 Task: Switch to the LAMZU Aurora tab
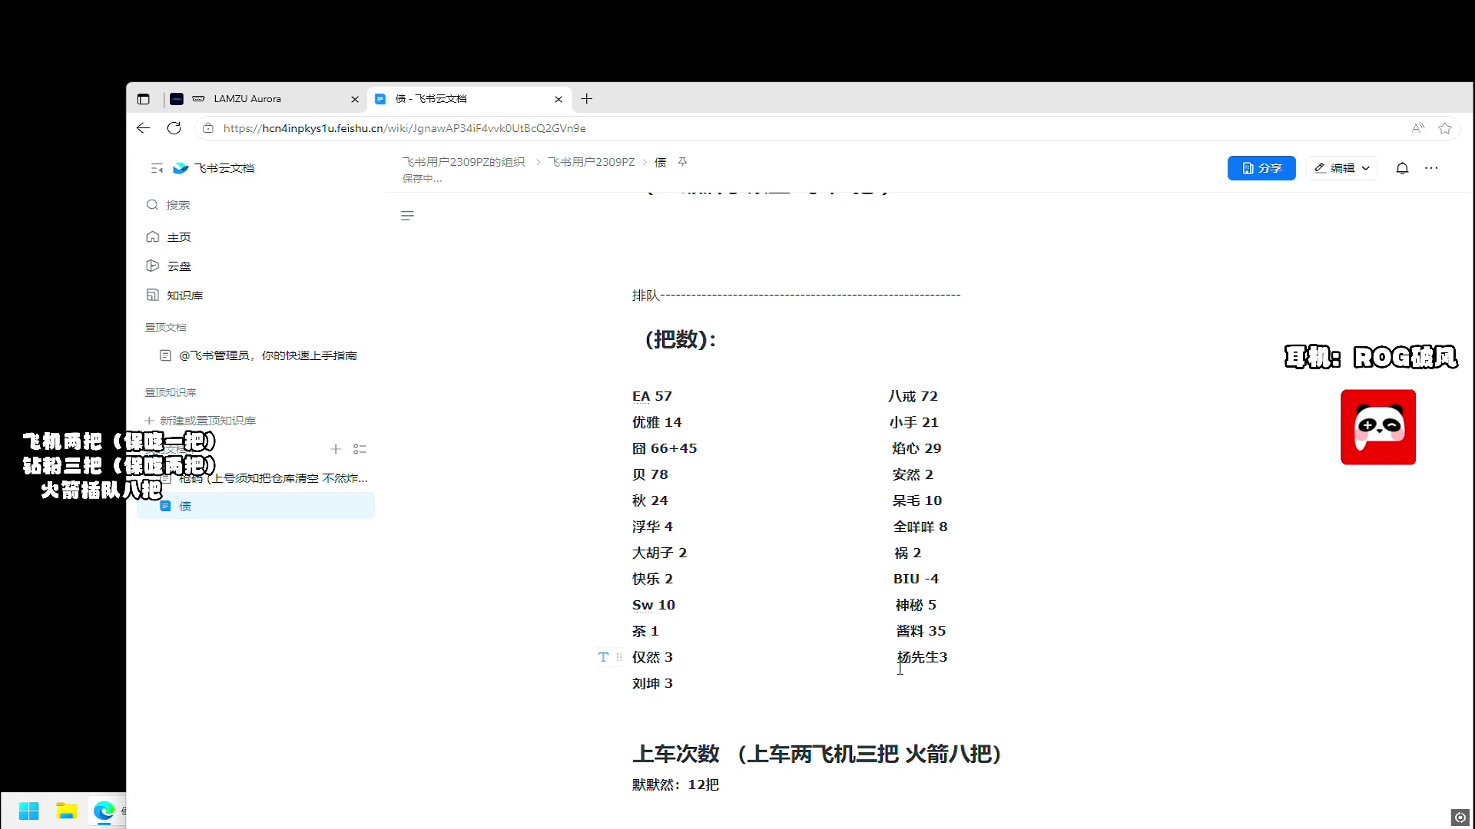tap(265, 99)
